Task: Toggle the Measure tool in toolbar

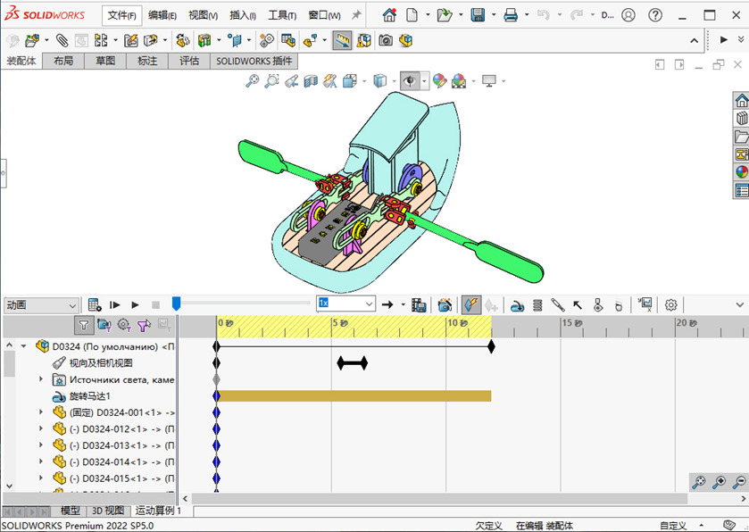Action: (342, 40)
